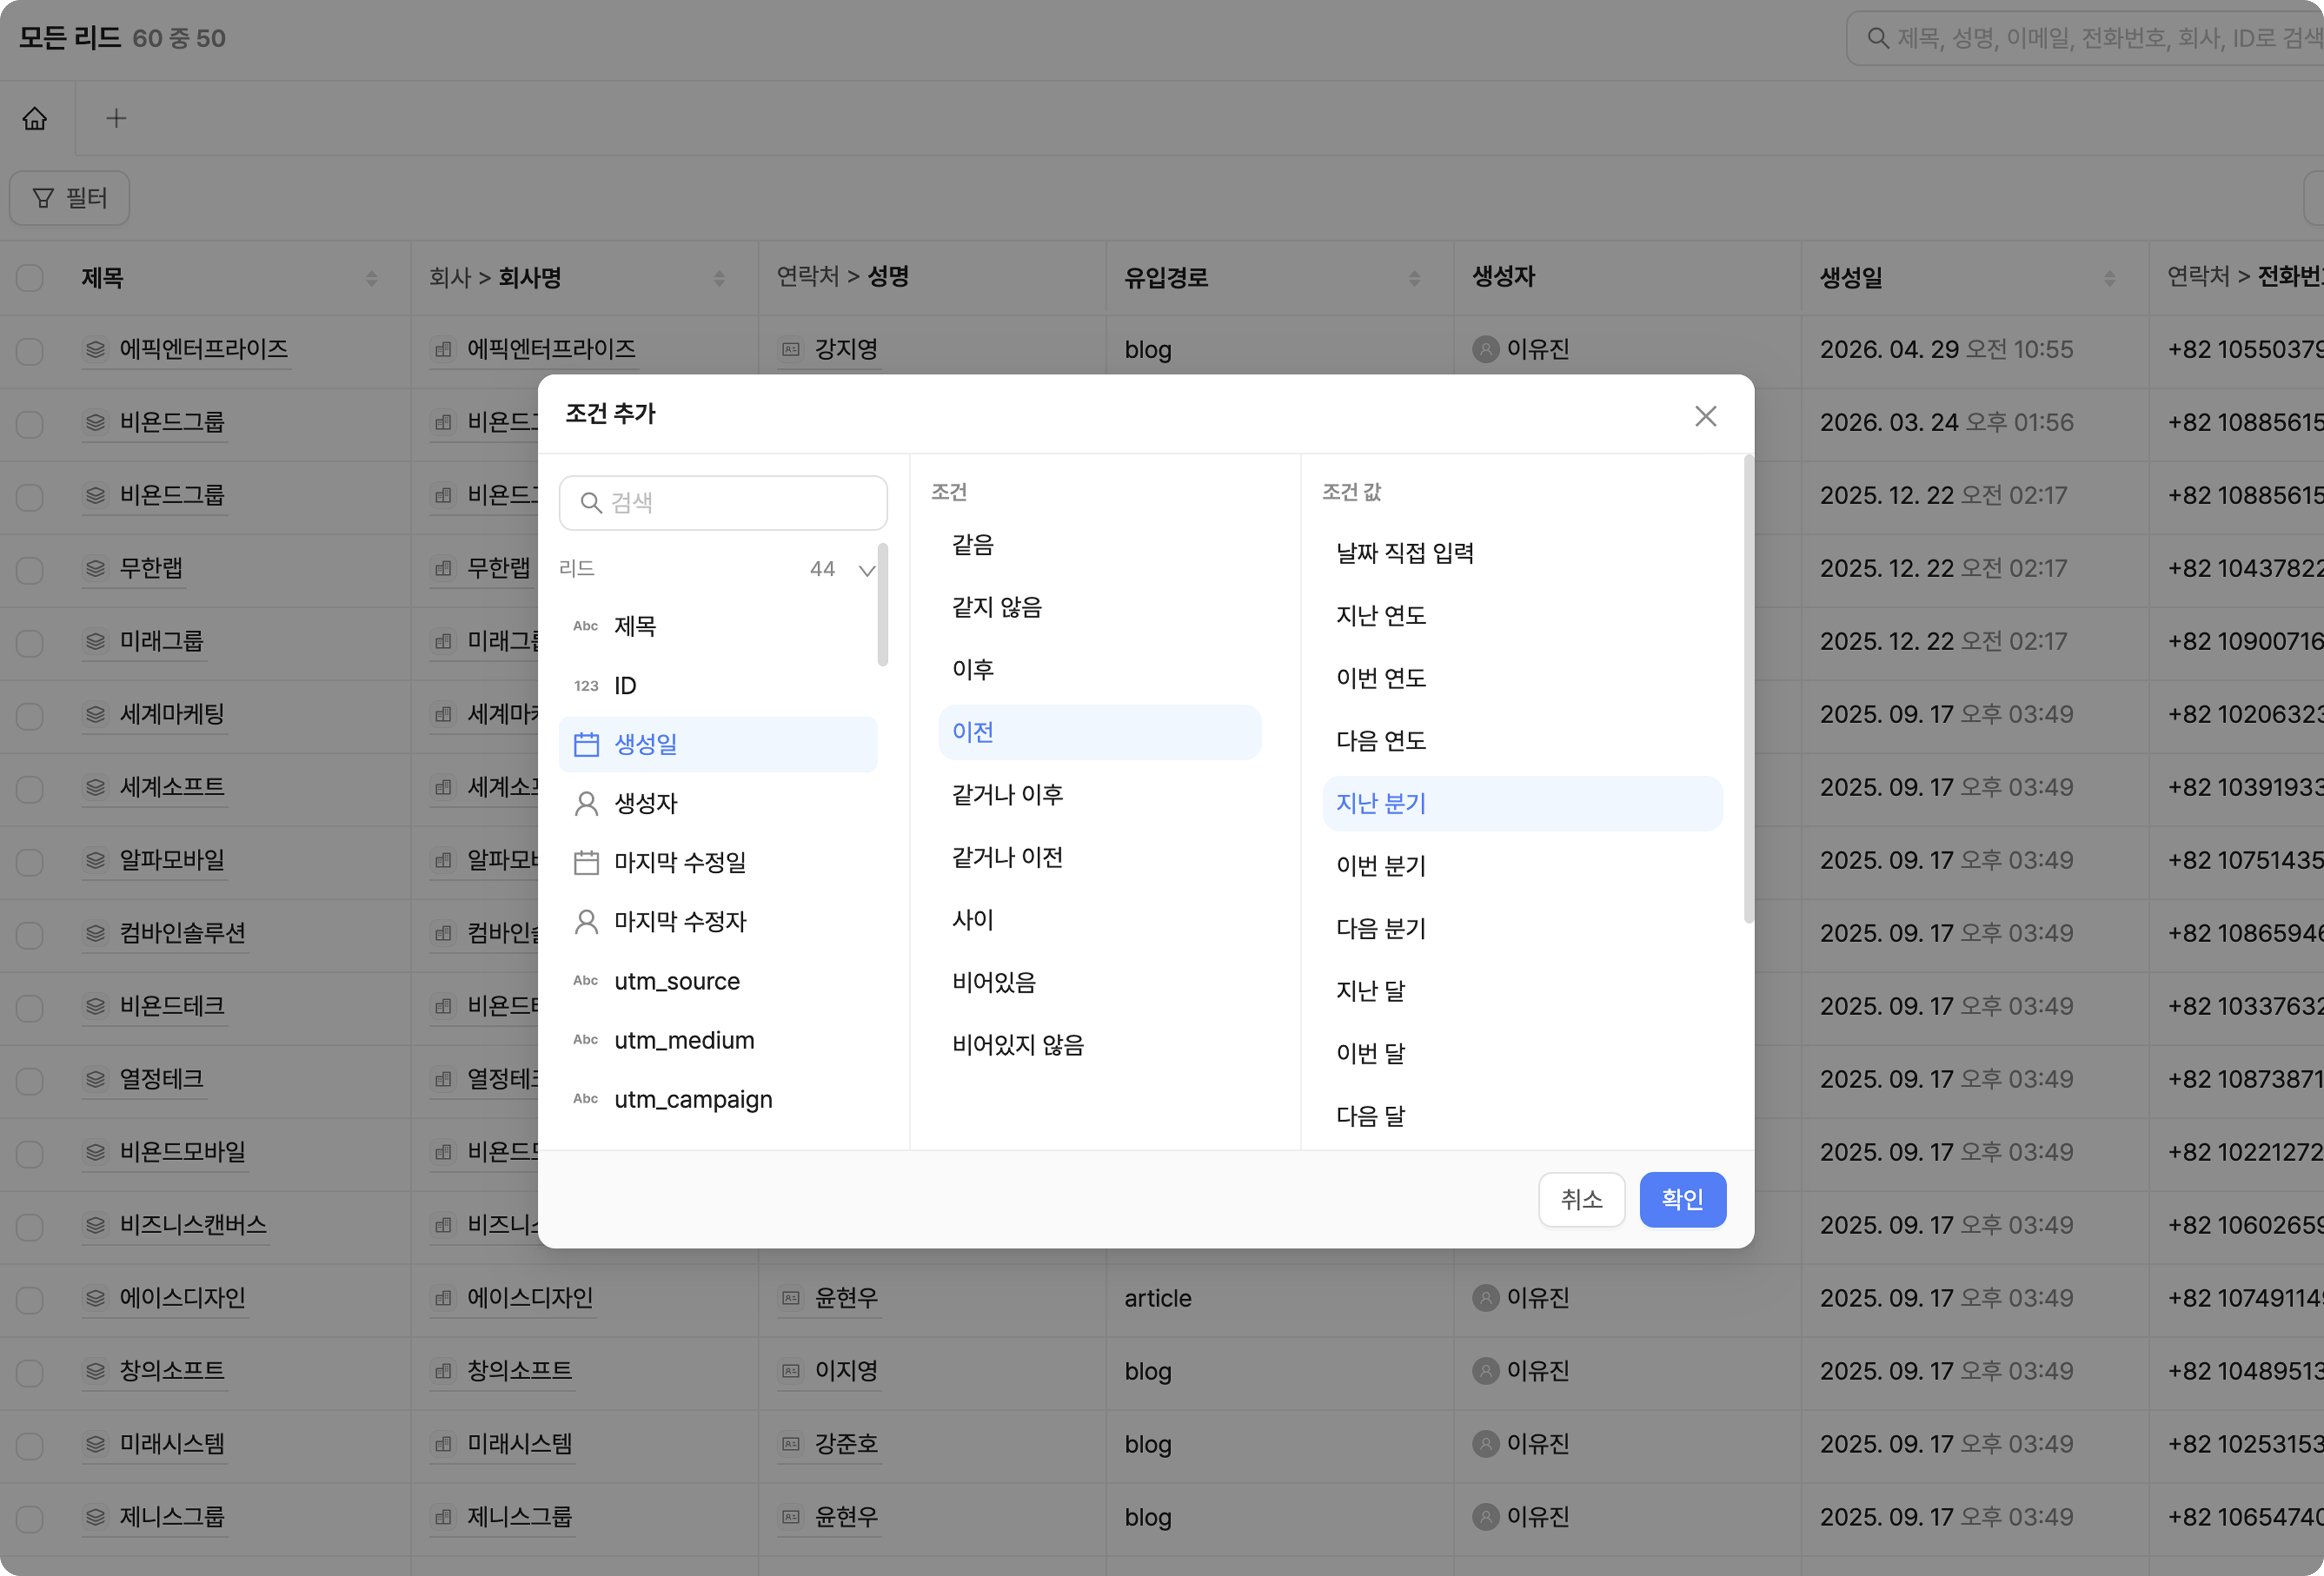Check the 알파모바일 row checkbox
The image size is (2324, 1576).
(30, 861)
